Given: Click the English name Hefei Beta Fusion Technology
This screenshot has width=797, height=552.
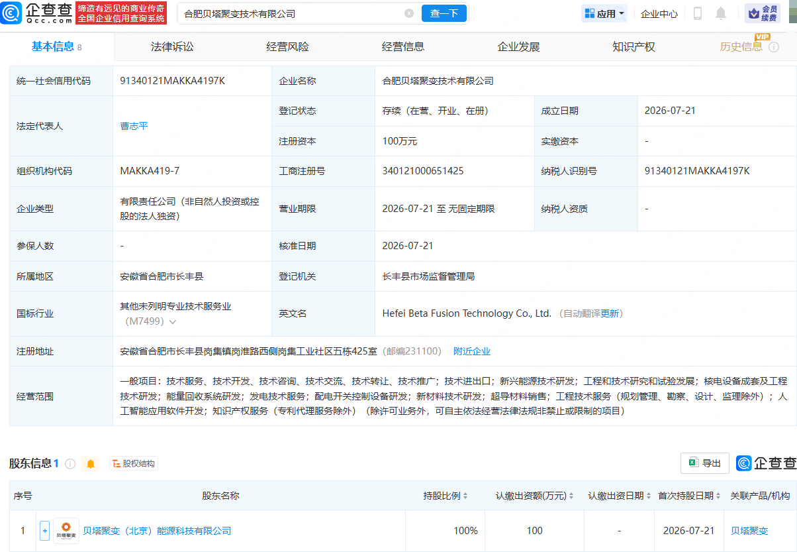Looking at the screenshot, I should coord(467,313).
